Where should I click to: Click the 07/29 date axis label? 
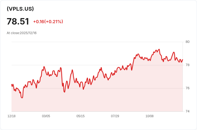click(115, 116)
